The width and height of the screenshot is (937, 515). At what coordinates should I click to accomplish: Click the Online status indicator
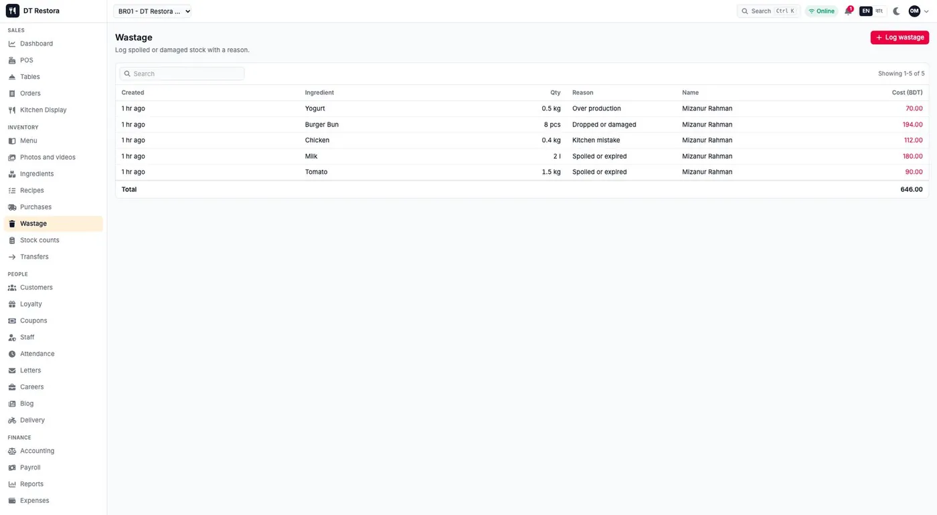[821, 11]
